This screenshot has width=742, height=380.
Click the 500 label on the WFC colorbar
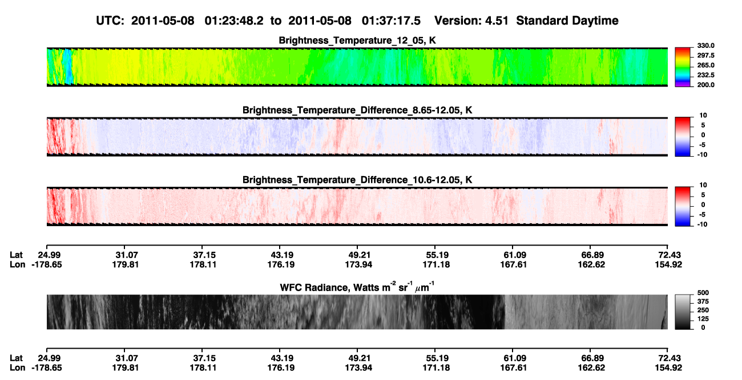pyautogui.click(x=703, y=294)
